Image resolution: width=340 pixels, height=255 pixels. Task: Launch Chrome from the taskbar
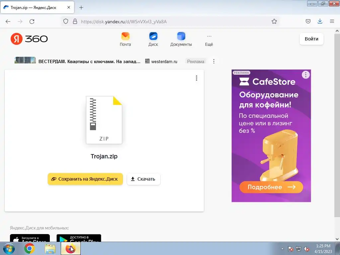pyautogui.click(x=30, y=248)
